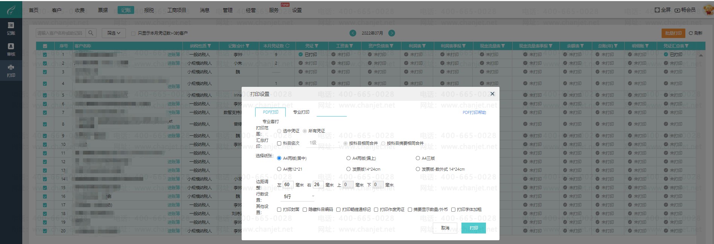Open the 报税 menu item
The width and height of the screenshot is (714, 244).
tap(149, 10)
